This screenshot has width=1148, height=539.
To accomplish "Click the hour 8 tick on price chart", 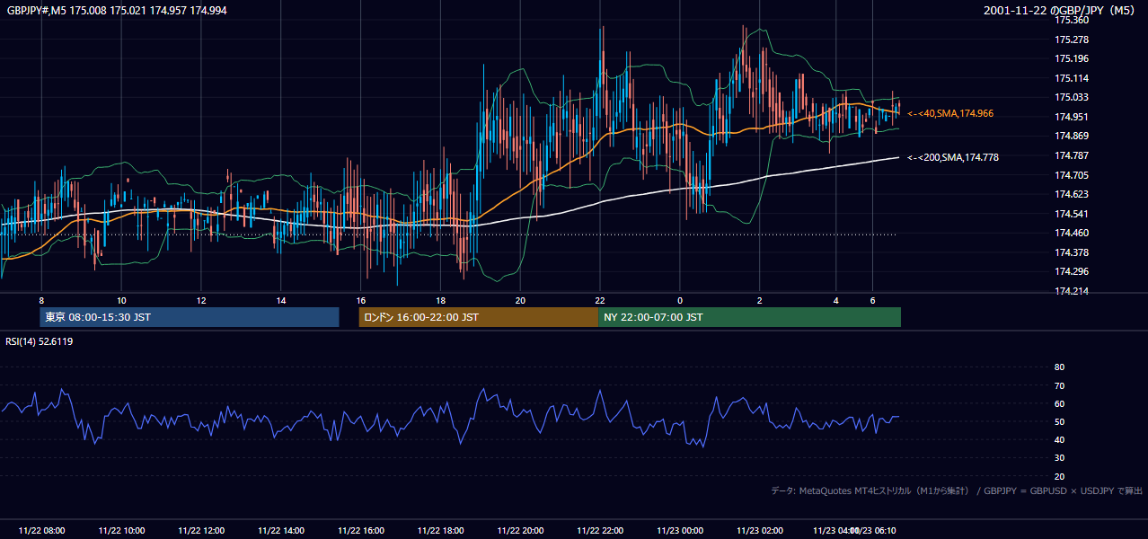I will (41, 300).
